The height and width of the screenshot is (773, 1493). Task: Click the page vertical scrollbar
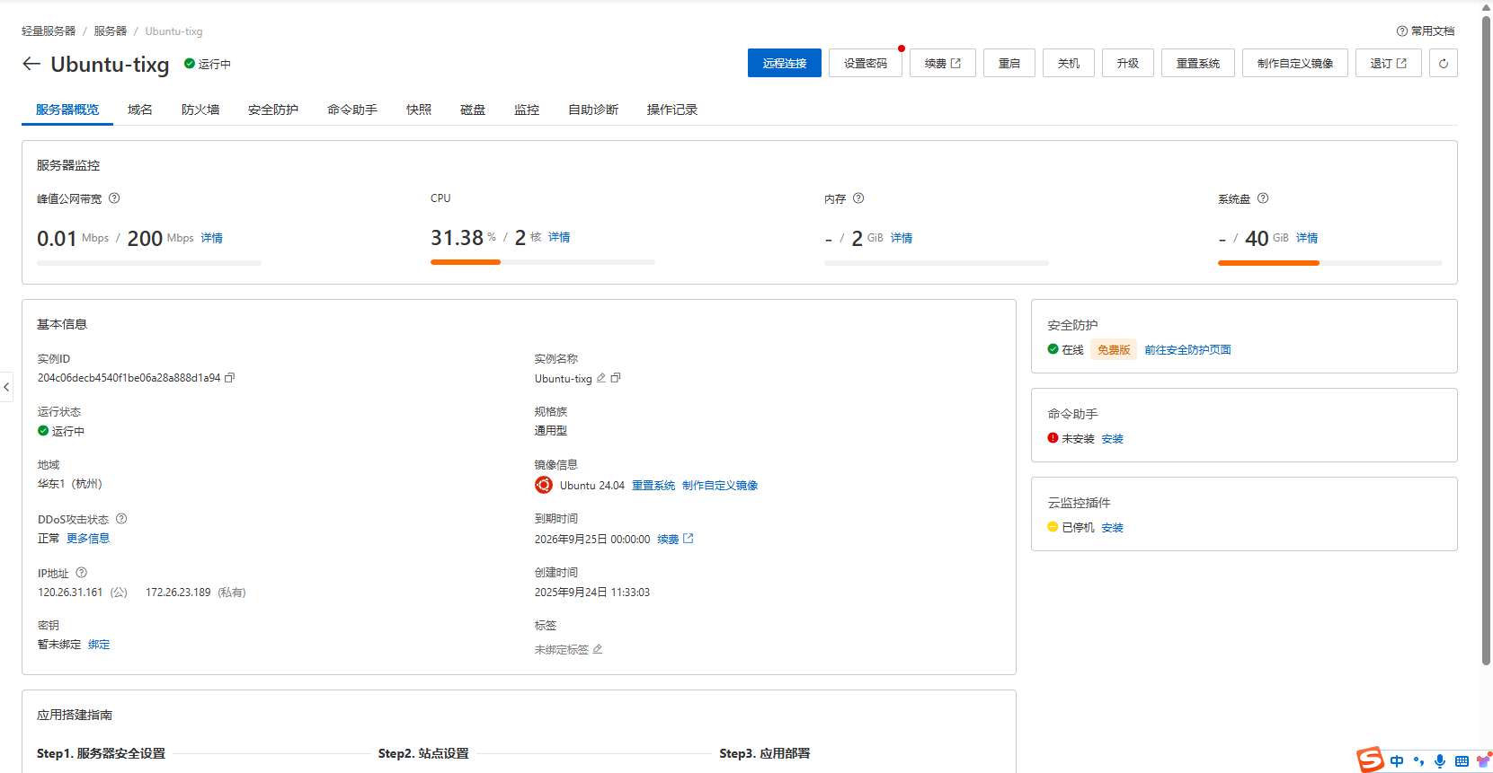(x=1486, y=341)
